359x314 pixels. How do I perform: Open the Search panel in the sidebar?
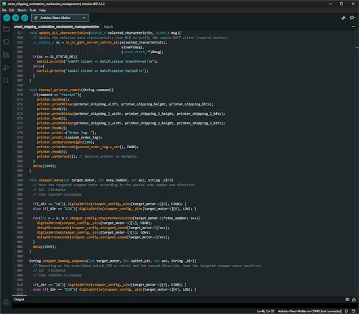coord(6,81)
